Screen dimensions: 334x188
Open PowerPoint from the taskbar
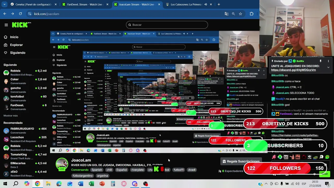[x=102, y=184]
